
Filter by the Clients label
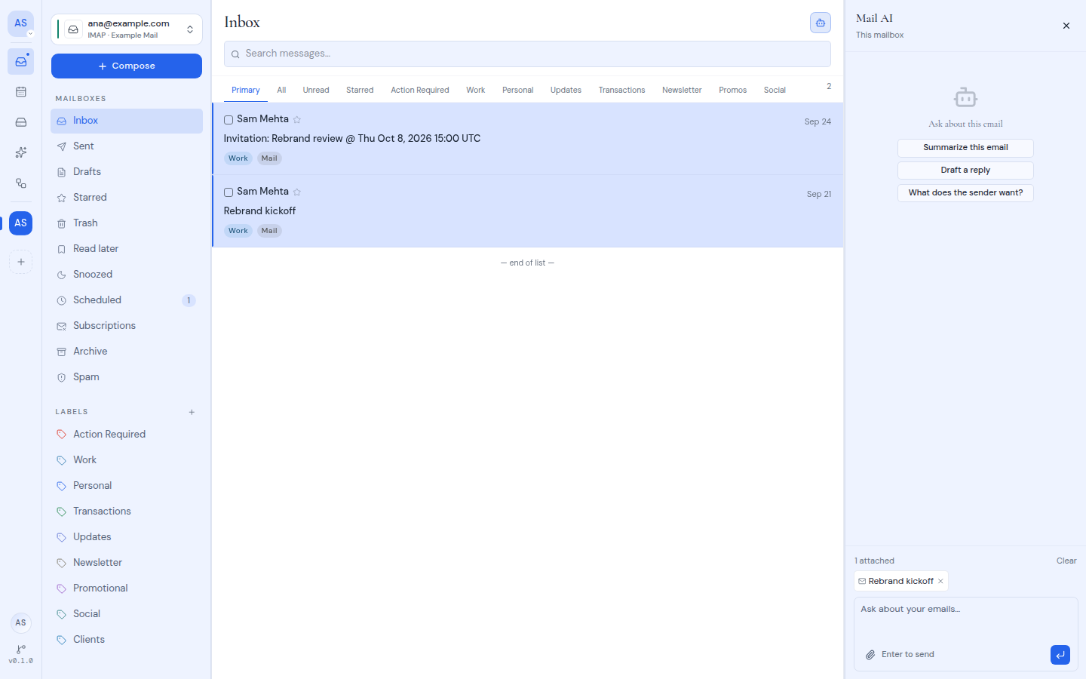(127, 640)
